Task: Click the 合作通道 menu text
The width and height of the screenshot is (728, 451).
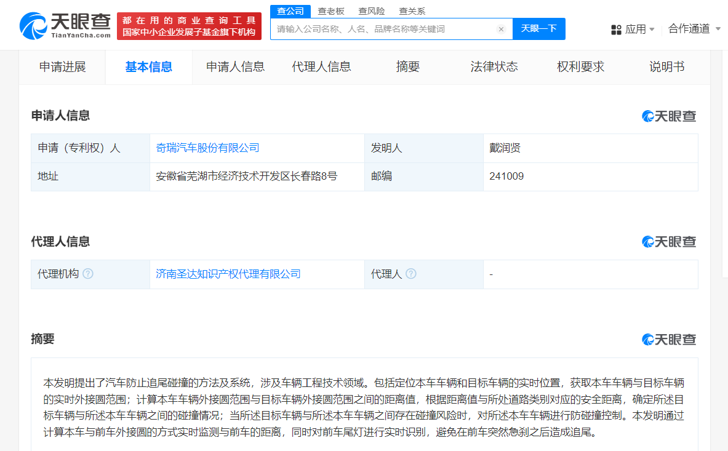Action: [689, 29]
